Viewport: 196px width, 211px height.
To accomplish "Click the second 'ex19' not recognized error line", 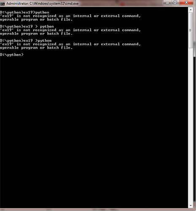I will tap(70, 30).
